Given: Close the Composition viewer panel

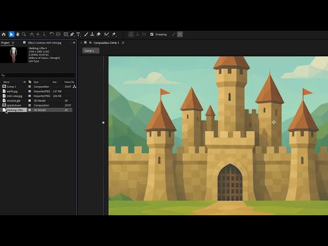Looking at the screenshot, I should coord(81,43).
